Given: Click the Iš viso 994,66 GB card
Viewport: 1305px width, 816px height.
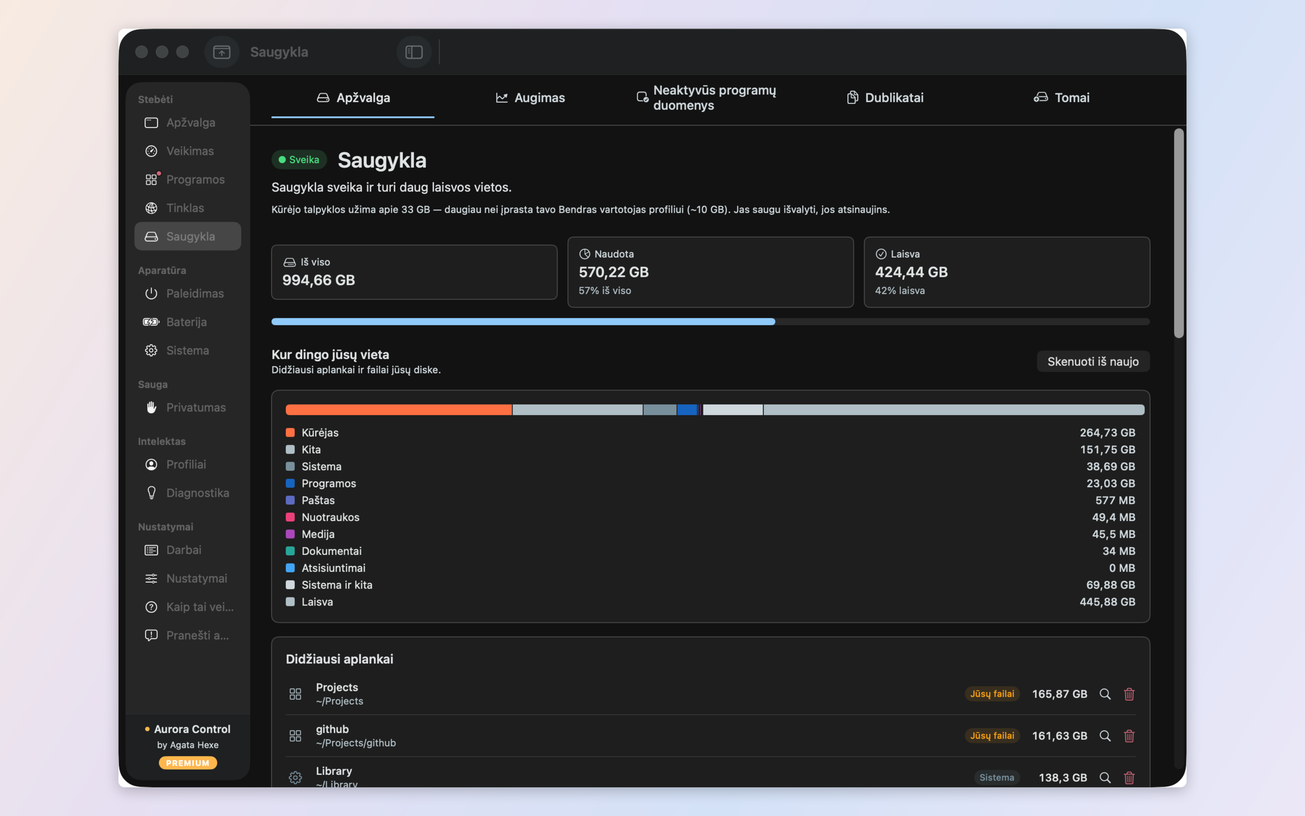Looking at the screenshot, I should 414,272.
